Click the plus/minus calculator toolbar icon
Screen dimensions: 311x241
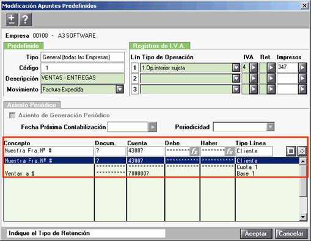click(x=12, y=20)
